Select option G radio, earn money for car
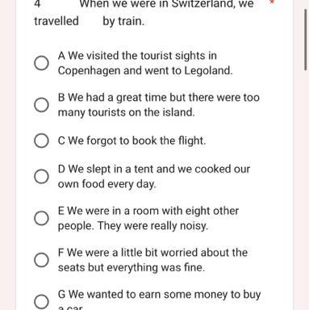This screenshot has height=310, width=309. (x=41, y=301)
